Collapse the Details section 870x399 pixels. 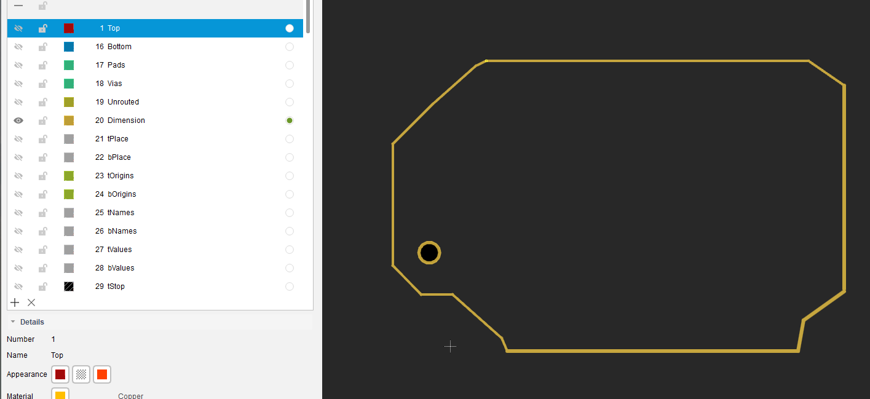pyautogui.click(x=12, y=322)
